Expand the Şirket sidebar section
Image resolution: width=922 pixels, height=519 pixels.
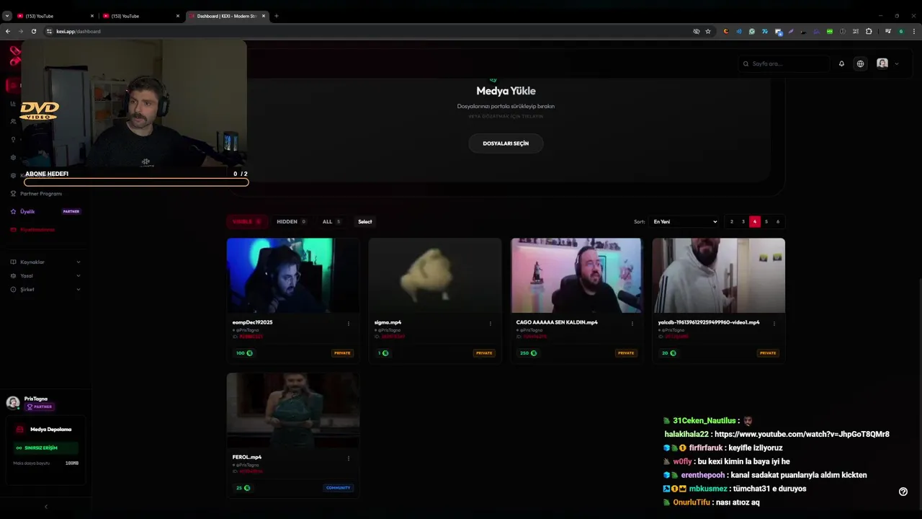click(x=45, y=289)
